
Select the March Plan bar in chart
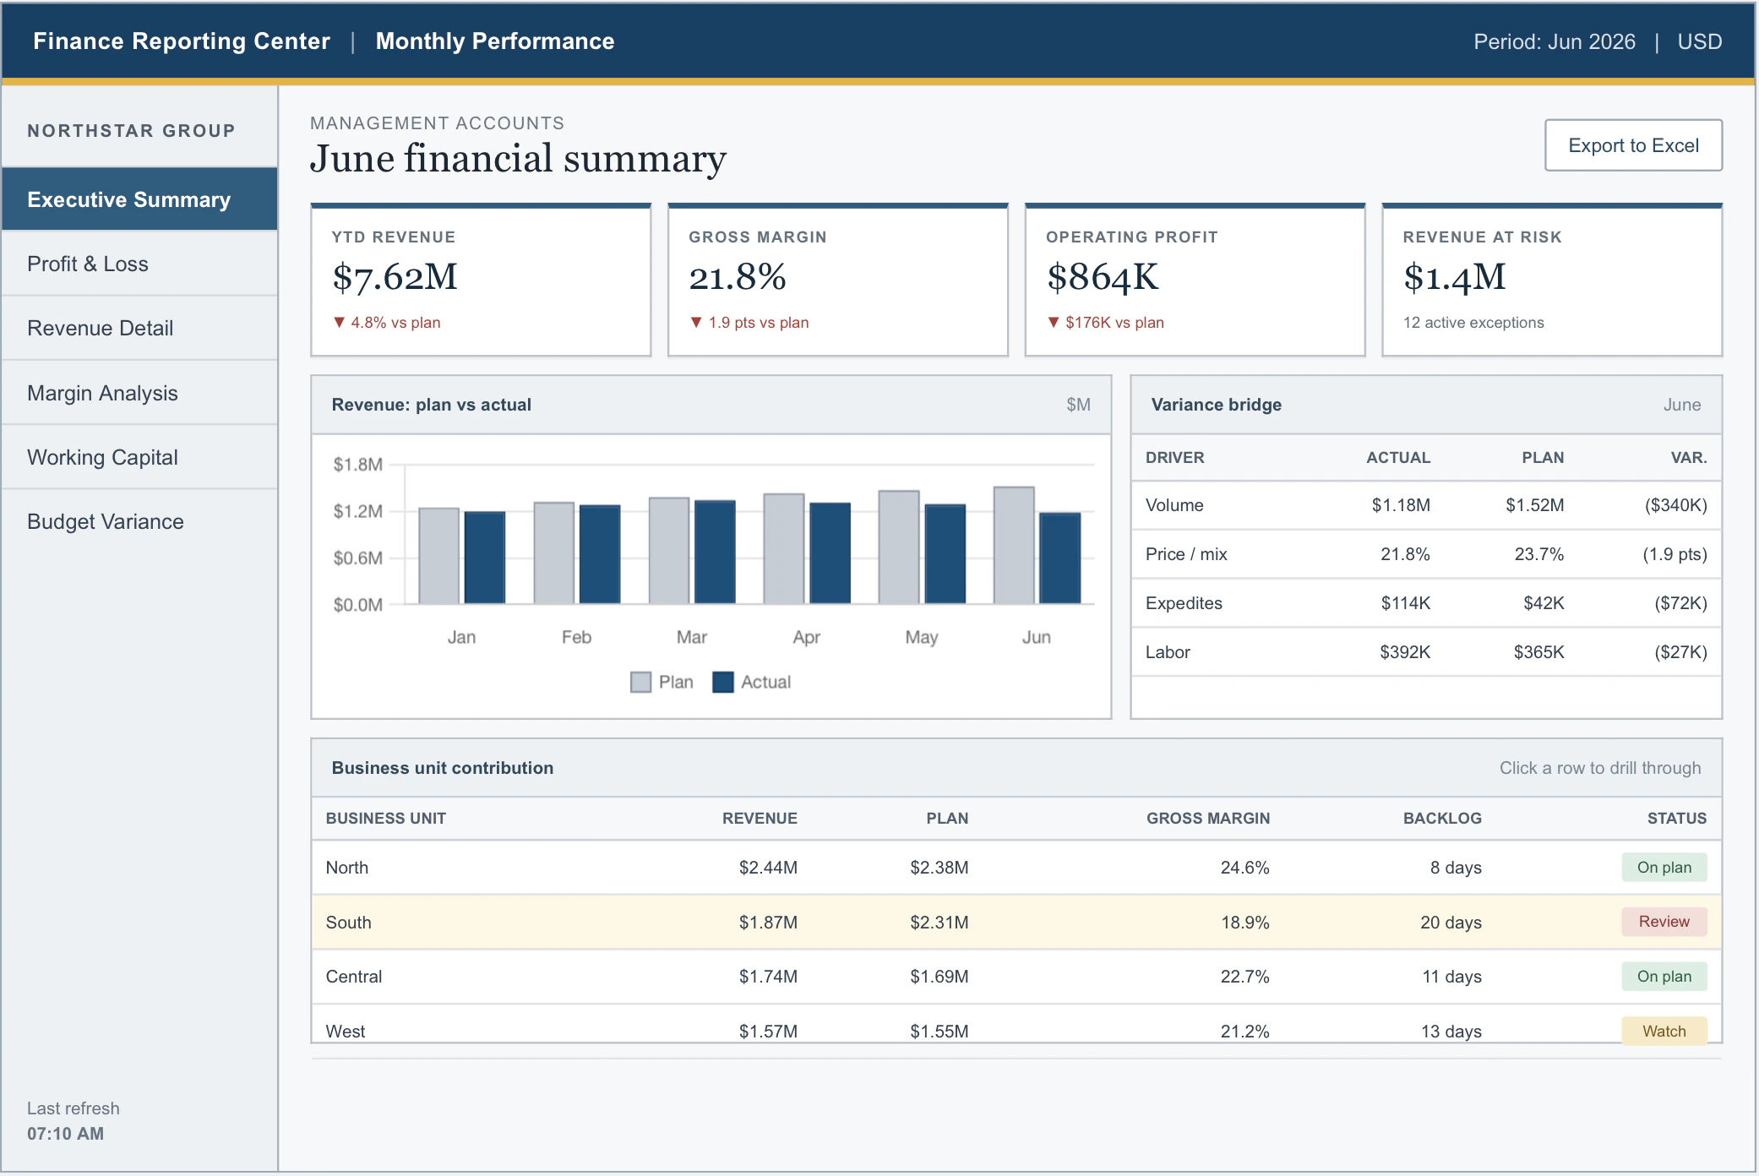[669, 551]
